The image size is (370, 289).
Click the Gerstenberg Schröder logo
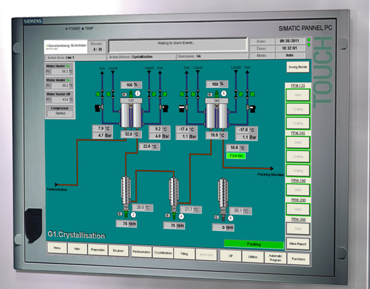tap(66, 47)
